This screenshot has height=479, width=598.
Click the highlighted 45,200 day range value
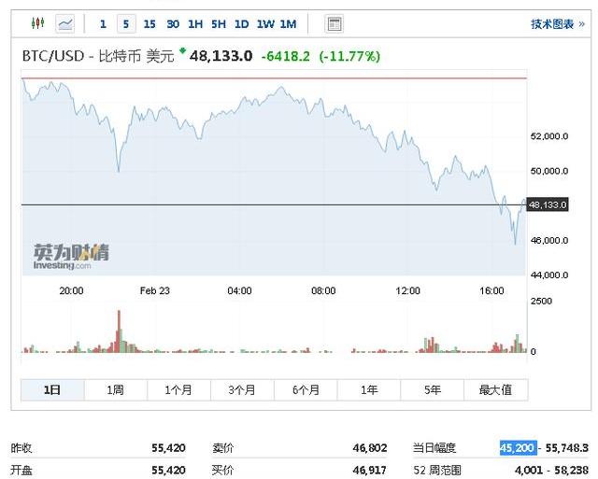pyautogui.click(x=517, y=448)
